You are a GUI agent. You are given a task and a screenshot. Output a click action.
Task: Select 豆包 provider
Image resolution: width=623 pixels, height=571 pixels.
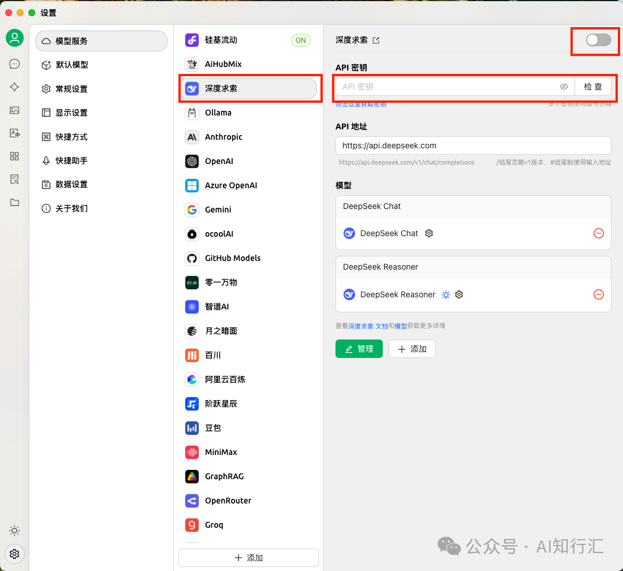coord(249,428)
